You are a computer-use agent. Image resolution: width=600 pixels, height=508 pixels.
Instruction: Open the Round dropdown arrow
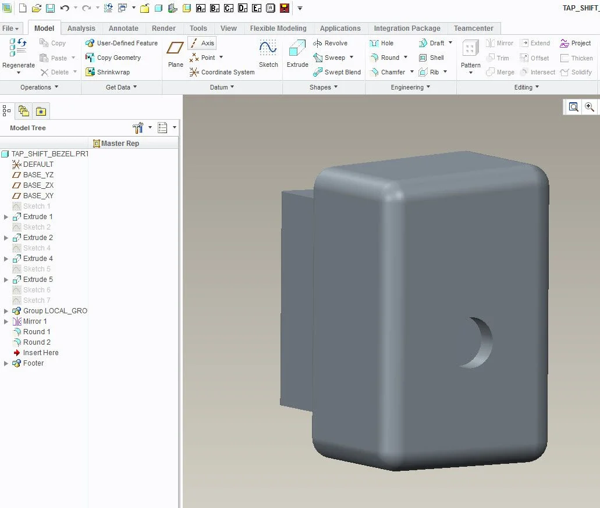click(406, 58)
